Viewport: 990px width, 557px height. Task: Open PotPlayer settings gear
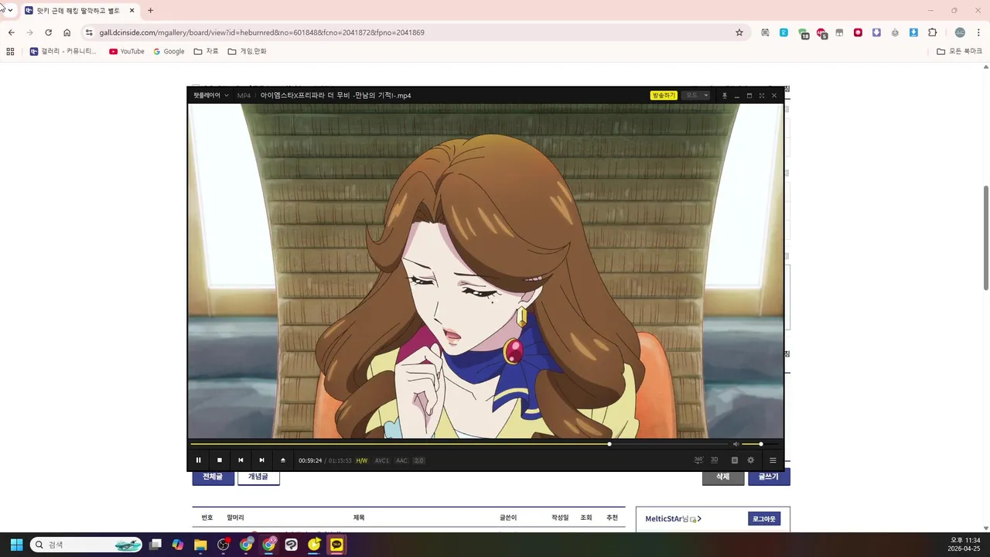click(750, 460)
